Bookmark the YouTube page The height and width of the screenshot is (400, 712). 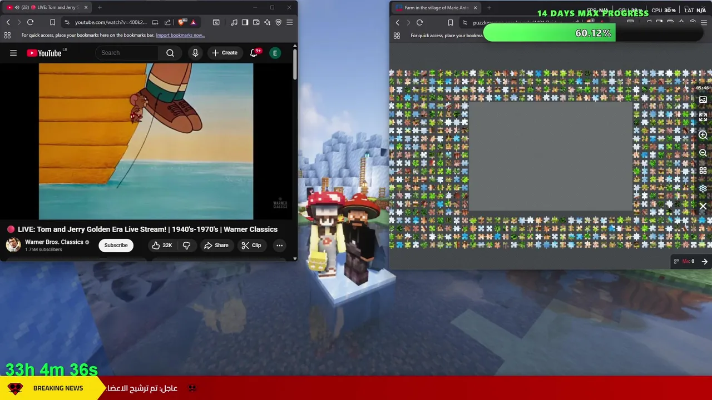click(52, 22)
